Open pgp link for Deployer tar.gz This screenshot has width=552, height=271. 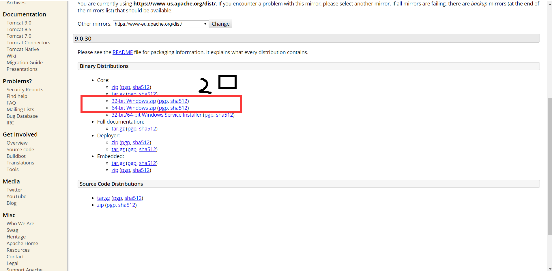coord(132,149)
